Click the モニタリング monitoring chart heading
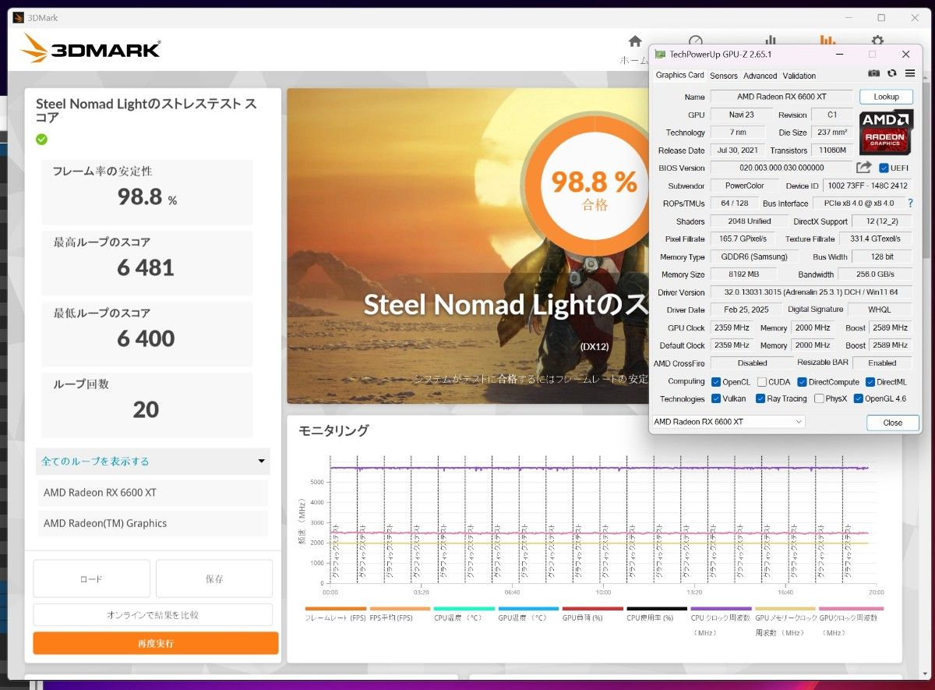This screenshot has width=935, height=690. tap(333, 430)
